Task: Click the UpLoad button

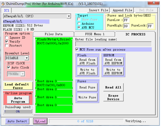Action: [x=40, y=121]
